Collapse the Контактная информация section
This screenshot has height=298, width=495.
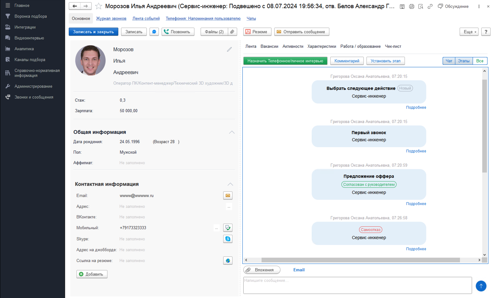coord(230,184)
